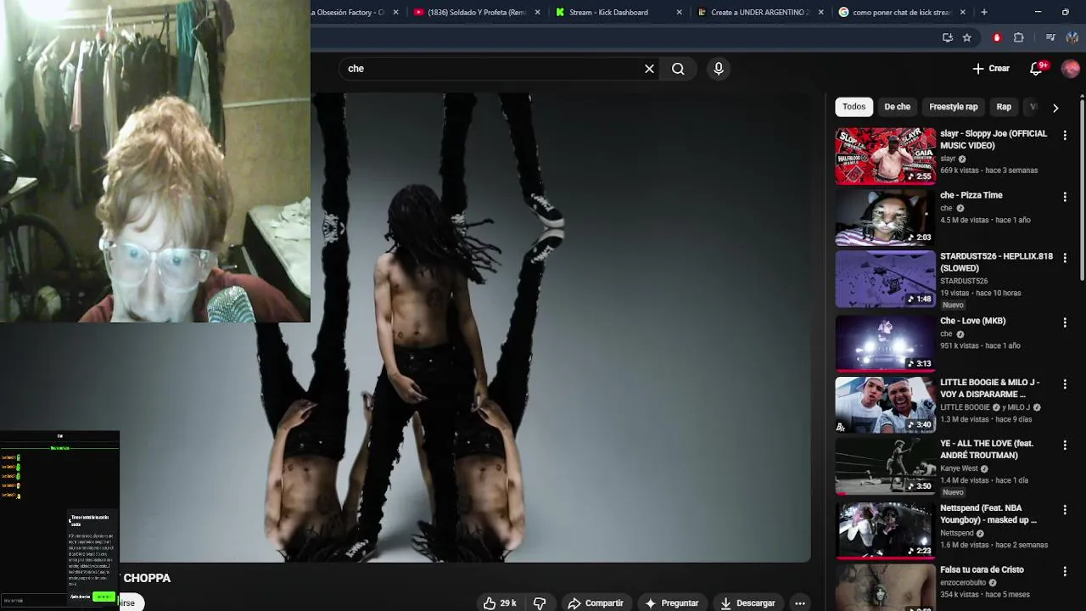
Task: Open options for Nettspend masked up video
Action: tap(1065, 510)
